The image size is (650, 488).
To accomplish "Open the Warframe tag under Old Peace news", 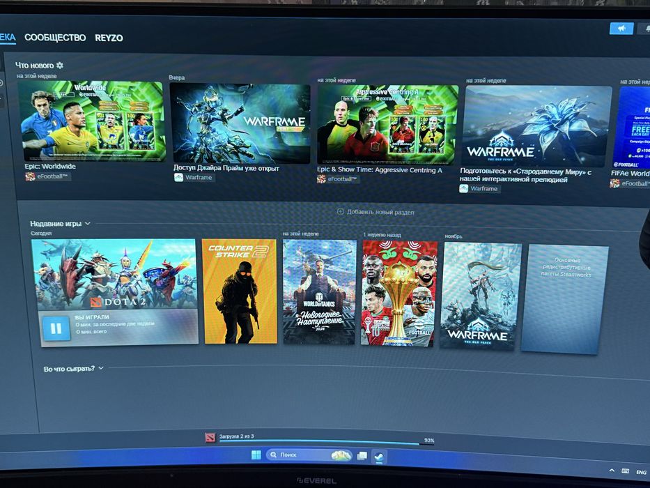I will pos(479,188).
